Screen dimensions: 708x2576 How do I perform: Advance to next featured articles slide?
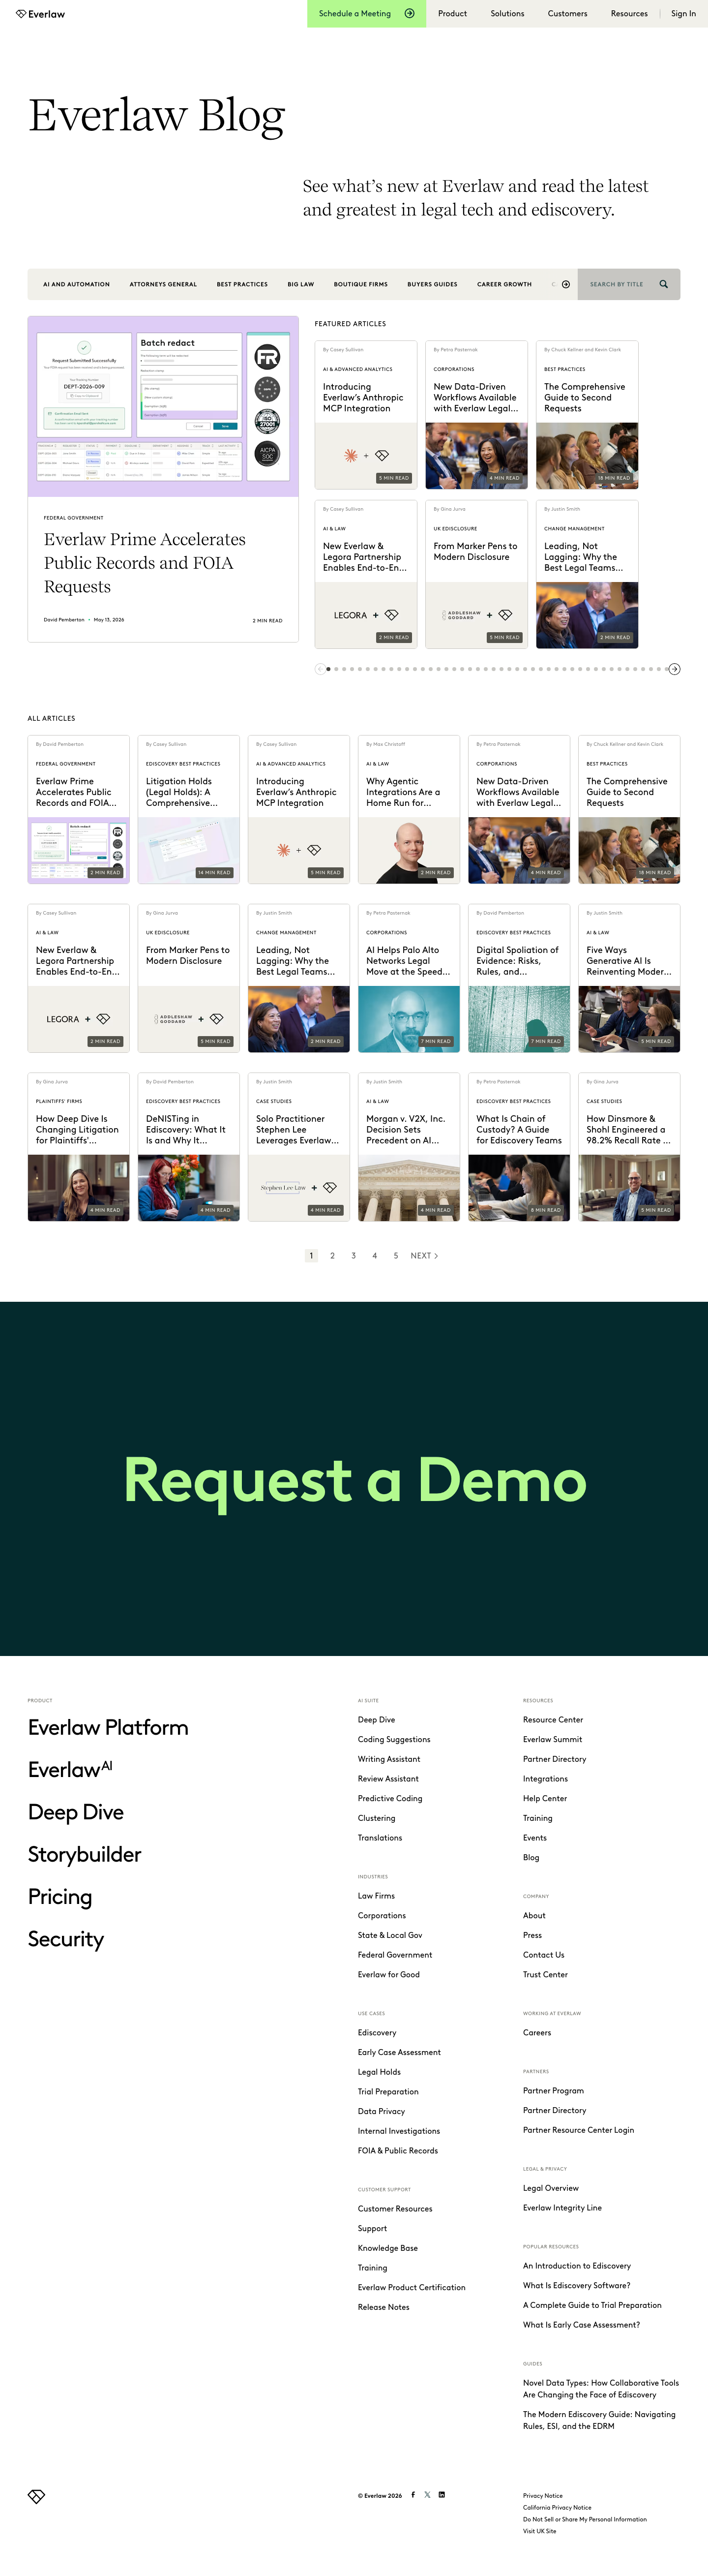(x=675, y=669)
